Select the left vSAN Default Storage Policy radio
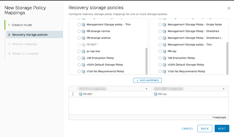 [x=79, y=65]
